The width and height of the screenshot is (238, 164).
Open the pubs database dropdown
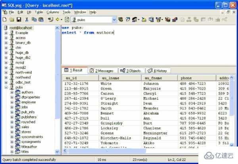pyautogui.click(x=114, y=19)
